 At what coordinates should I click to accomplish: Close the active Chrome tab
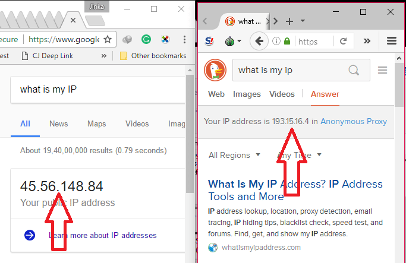tap(73, 20)
